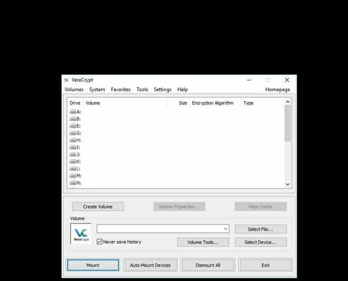Screen dimensions: 348x281
Task: Open the Homepage link in menu bar
Action: [x=278, y=89]
